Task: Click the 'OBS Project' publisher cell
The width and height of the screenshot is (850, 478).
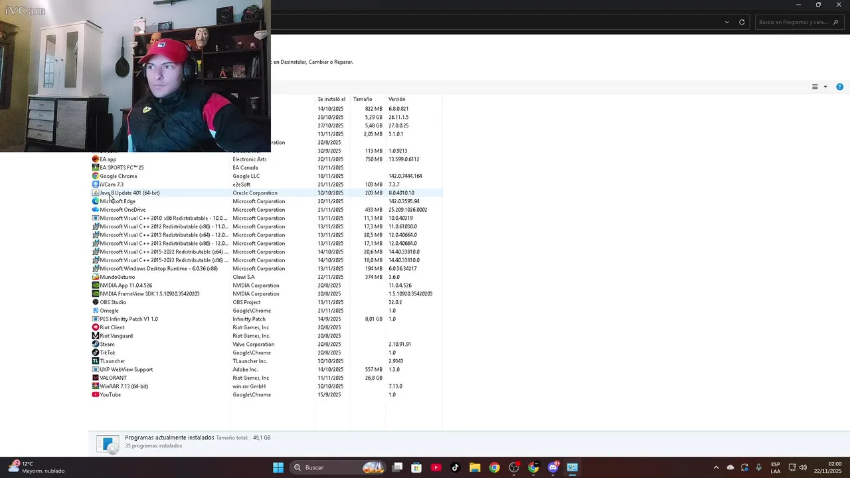Action: click(246, 302)
